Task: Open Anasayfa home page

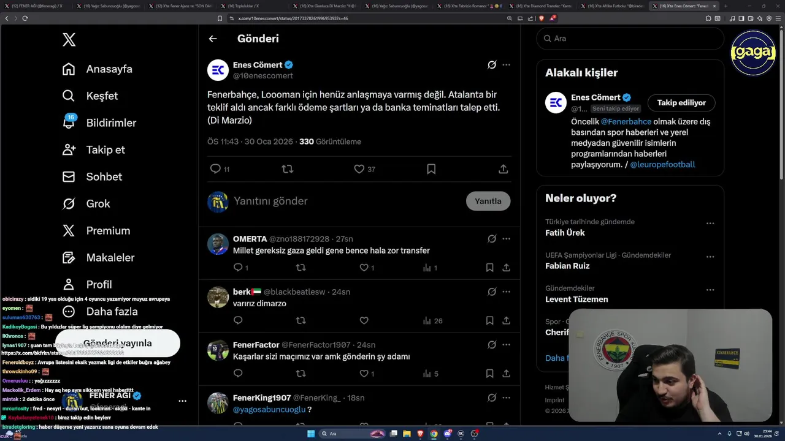Action: (x=98, y=69)
